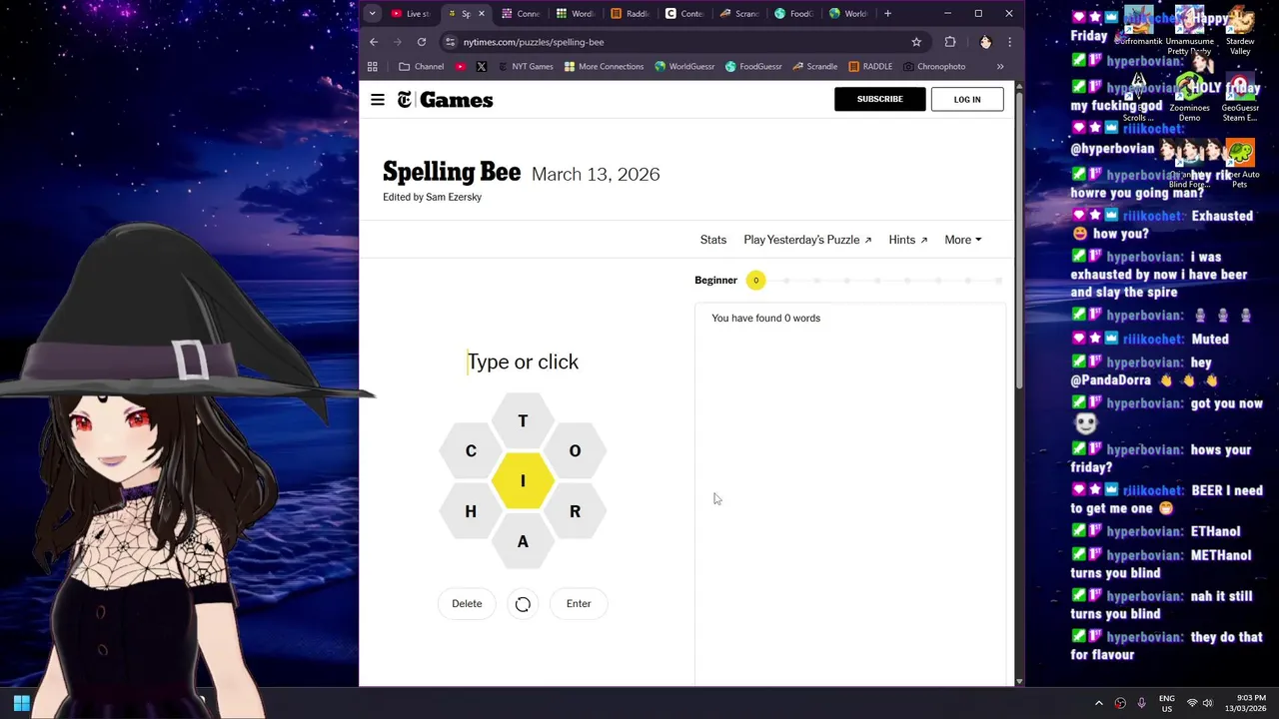
Task: Select the letter H hexagon
Action: [x=471, y=511]
